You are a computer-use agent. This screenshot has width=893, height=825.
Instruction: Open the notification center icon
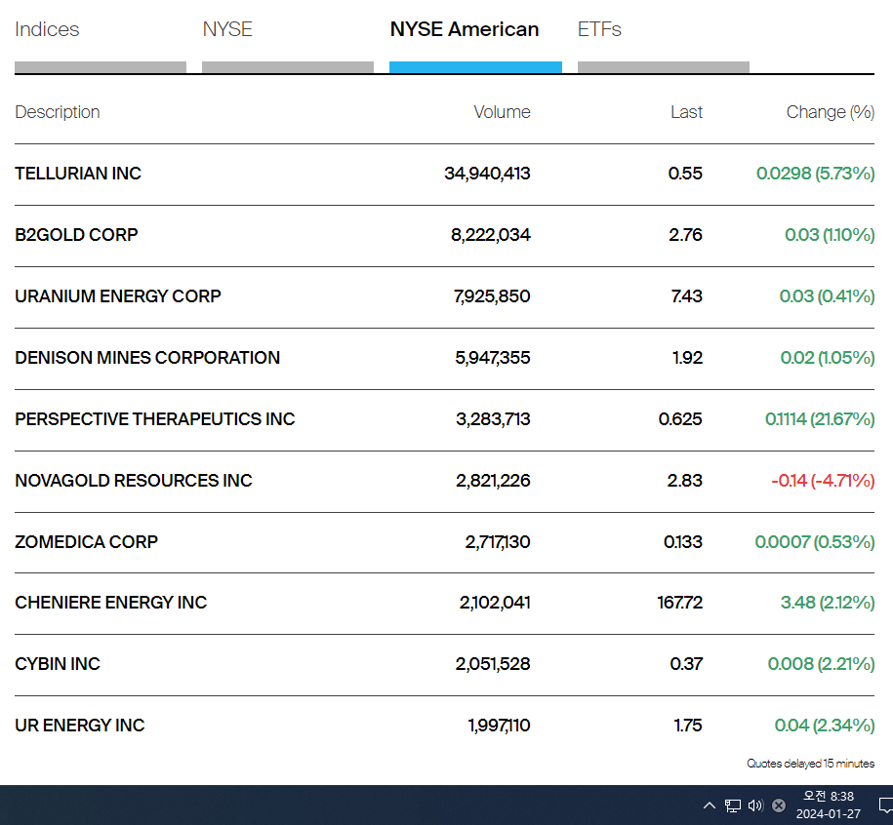[x=885, y=805]
